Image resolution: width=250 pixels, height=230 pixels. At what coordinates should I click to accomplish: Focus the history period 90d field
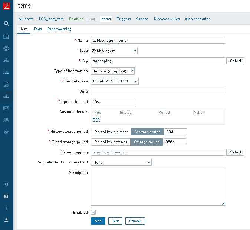pyautogui.click(x=176, y=132)
